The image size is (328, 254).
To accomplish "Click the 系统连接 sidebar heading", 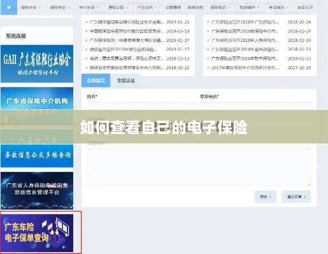I will point(16,36).
